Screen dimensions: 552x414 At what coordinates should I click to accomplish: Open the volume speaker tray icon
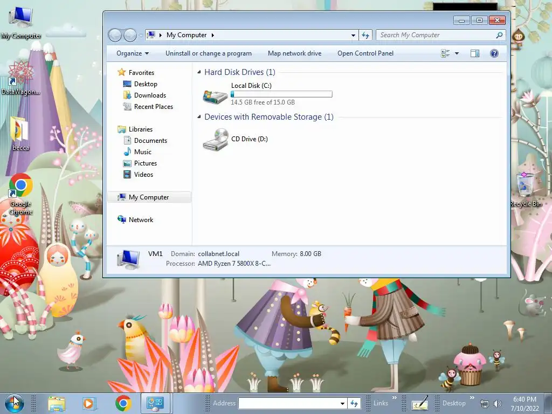click(x=497, y=404)
